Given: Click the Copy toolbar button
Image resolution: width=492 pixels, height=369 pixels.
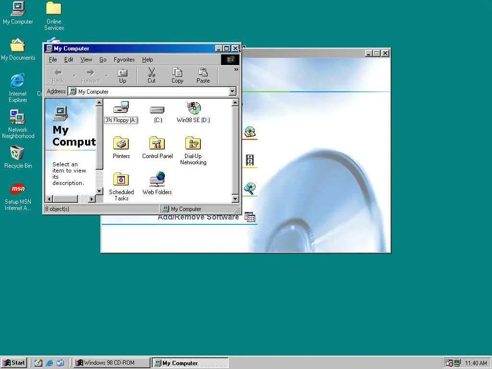Looking at the screenshot, I should [x=177, y=76].
